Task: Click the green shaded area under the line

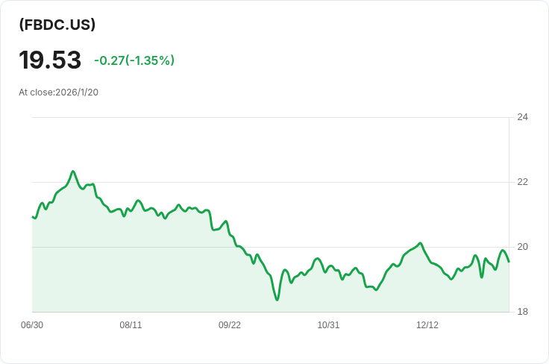Action: [x=149, y=269]
